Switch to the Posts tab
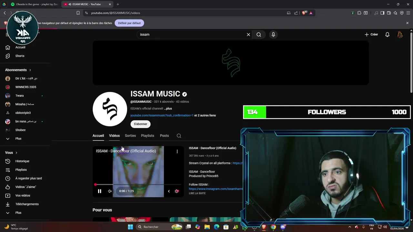This screenshot has width=413, height=232. coord(164,136)
